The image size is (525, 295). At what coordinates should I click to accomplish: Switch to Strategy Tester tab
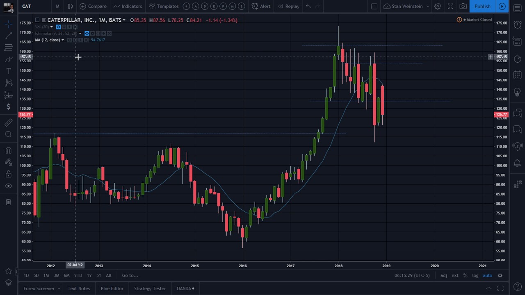(150, 288)
